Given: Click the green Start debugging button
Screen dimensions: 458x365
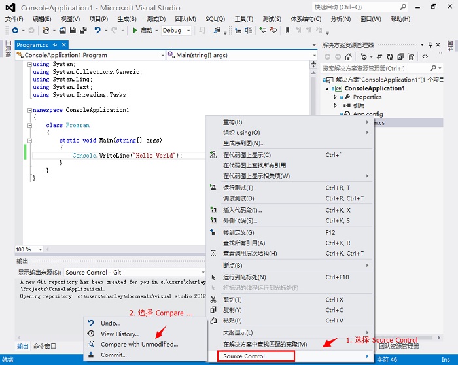Looking at the screenshot, I should tap(135, 30).
